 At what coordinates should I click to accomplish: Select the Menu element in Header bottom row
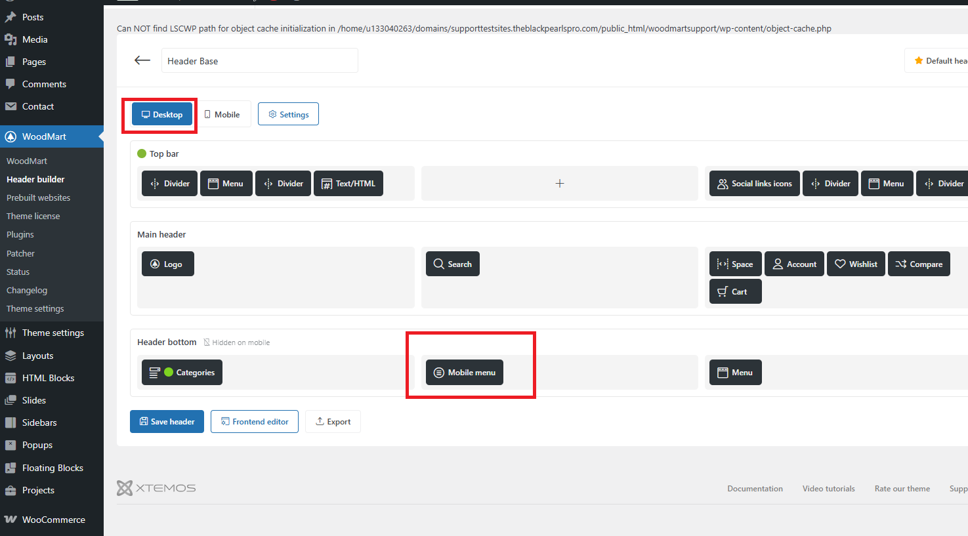tap(736, 372)
